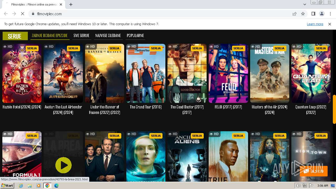Viewport: 336px width, 189px height.
Task: Click the forward navigation arrow
Action: (14, 14)
